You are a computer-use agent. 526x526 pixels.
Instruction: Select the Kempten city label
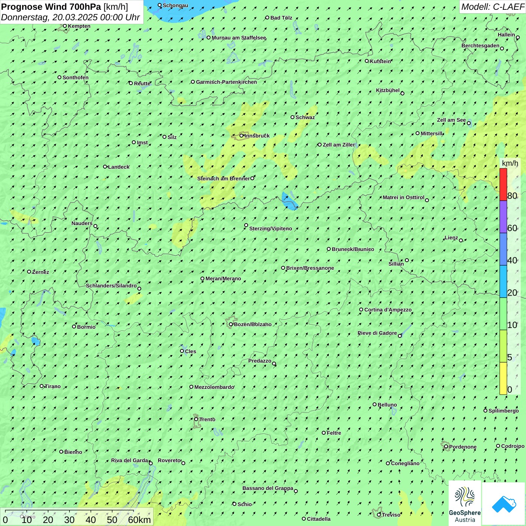[79, 26]
